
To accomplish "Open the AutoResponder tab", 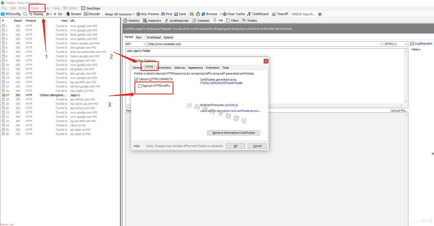I will pyautogui.click(x=177, y=21).
